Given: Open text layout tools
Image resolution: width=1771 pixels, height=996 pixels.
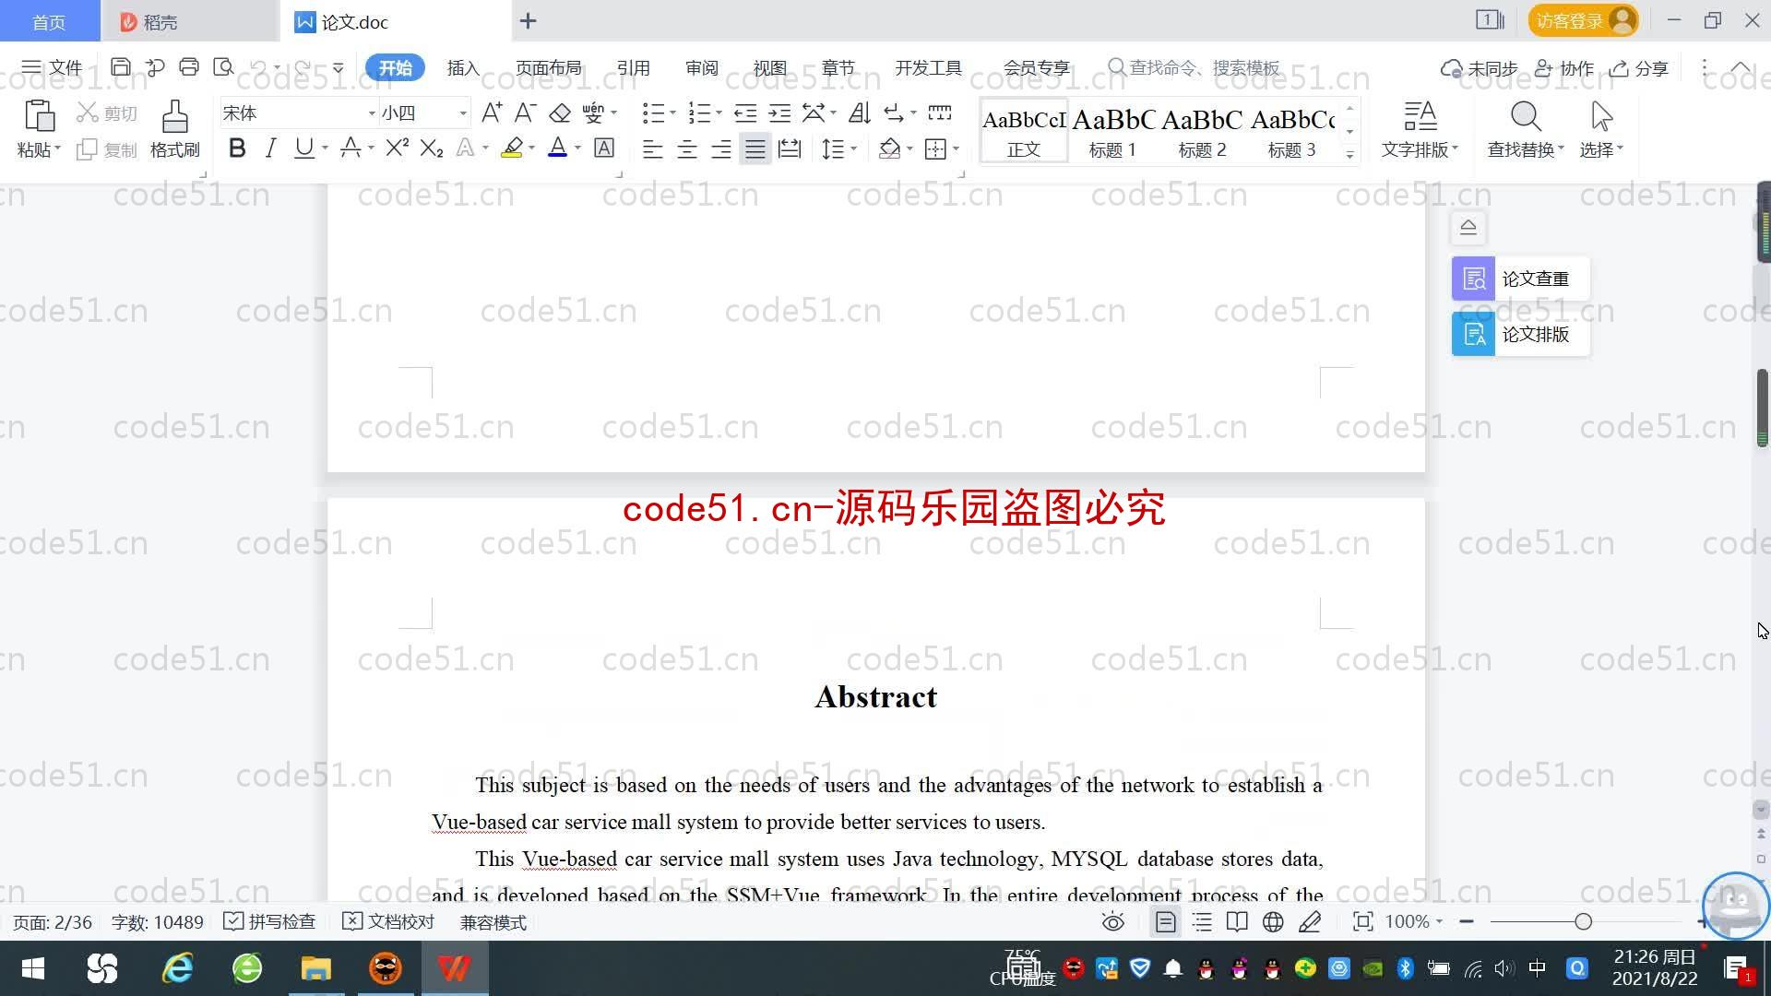Looking at the screenshot, I should [x=1420, y=129].
